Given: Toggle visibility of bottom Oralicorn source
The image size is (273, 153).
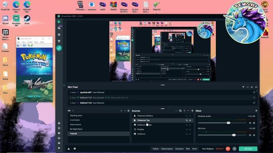Looking at the screenshot, I should click(190, 134).
